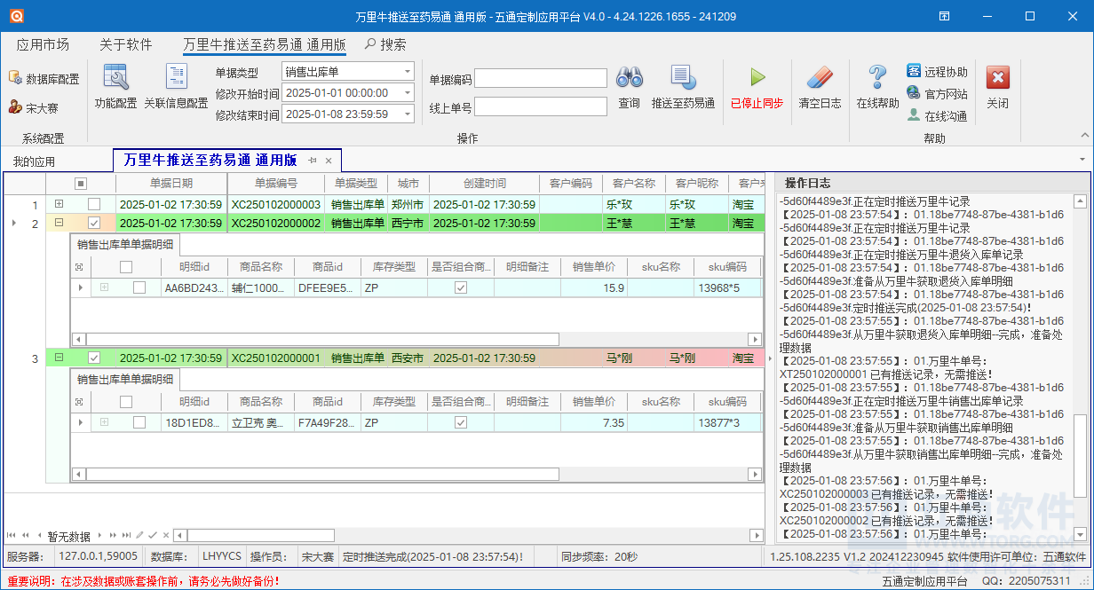Open the 应用市场 menu tab
The image size is (1094, 590).
point(43,44)
